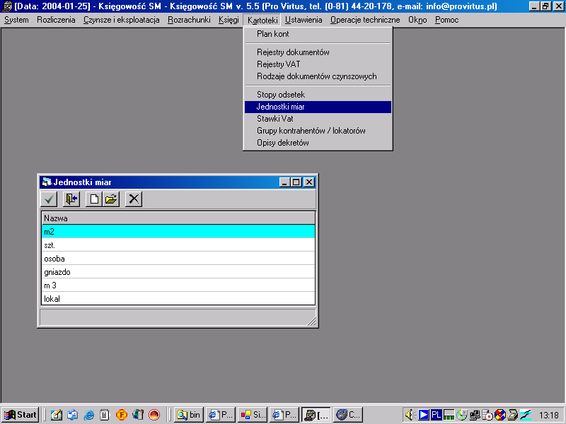Maximize the Jednostki miar window

click(296, 182)
